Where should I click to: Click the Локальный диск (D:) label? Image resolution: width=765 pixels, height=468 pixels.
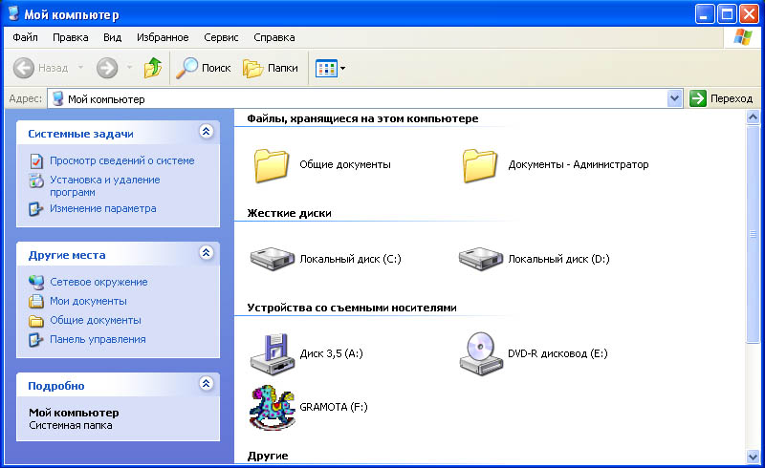(x=558, y=259)
